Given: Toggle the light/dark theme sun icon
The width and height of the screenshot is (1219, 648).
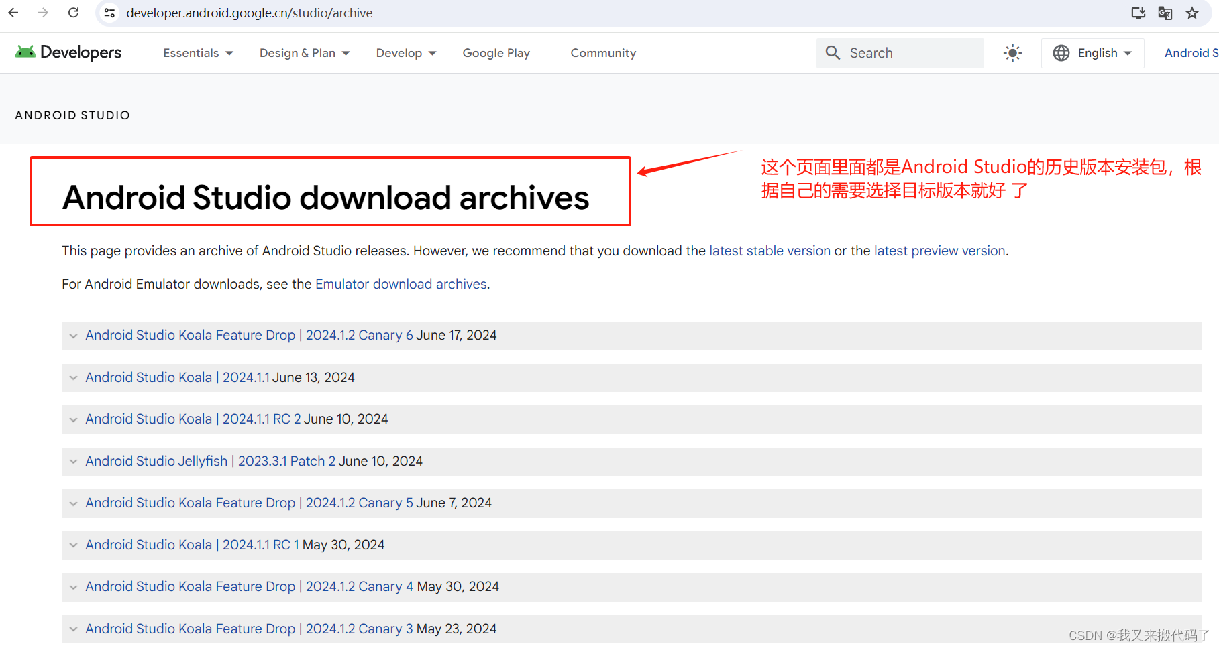Looking at the screenshot, I should point(1012,53).
